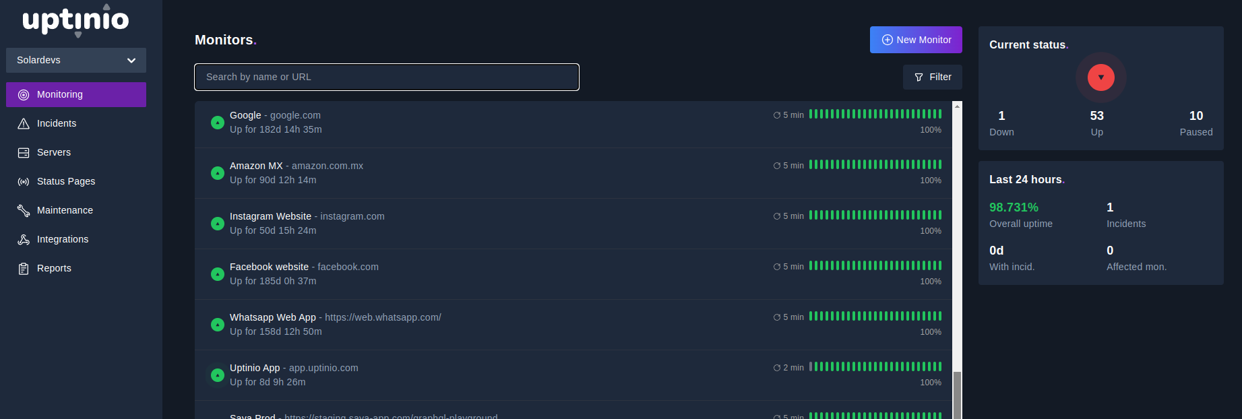The image size is (1242, 419).
Task: Click the Incidents warning triangle icon
Action: (x=24, y=124)
